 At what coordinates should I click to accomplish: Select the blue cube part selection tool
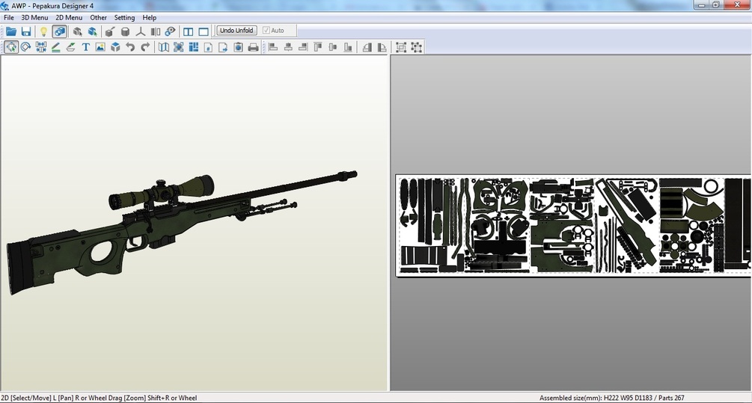(93, 31)
